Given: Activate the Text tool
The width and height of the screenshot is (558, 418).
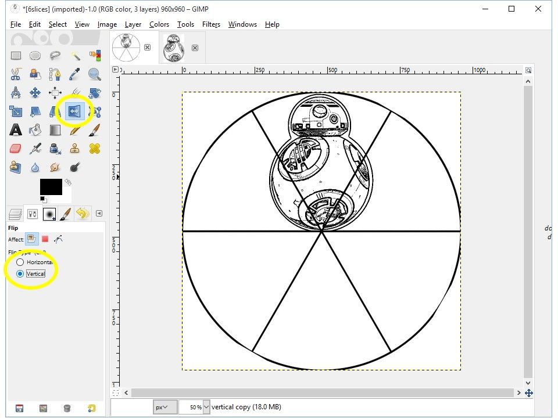Looking at the screenshot, I should point(16,130).
